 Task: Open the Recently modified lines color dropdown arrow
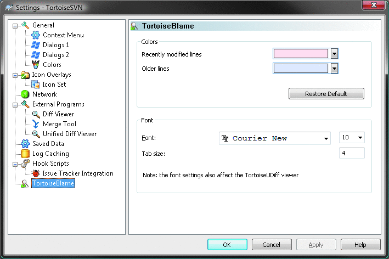tap(335, 54)
